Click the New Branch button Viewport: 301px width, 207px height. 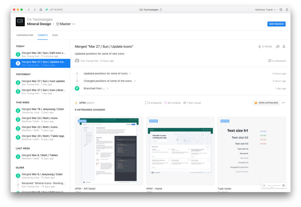point(277,24)
